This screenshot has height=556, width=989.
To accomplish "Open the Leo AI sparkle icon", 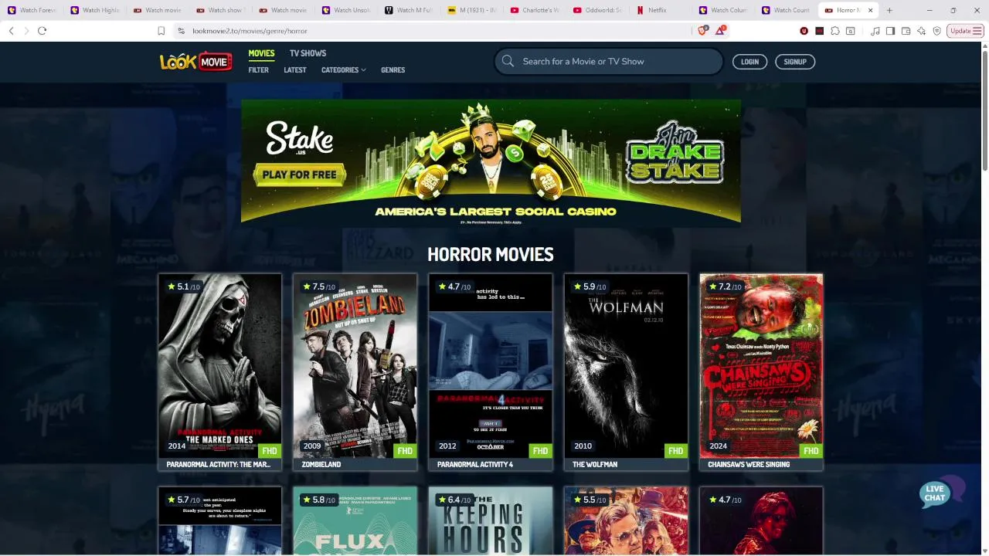I will coord(921,31).
